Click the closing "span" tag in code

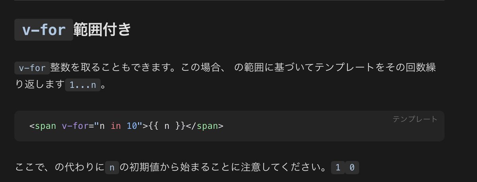(x=207, y=126)
